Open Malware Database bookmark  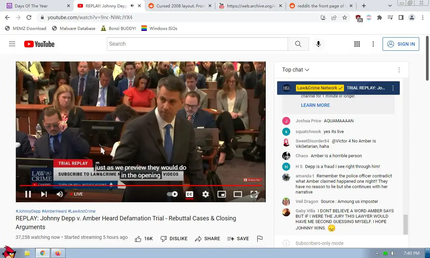pos(74,29)
